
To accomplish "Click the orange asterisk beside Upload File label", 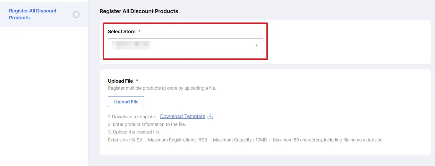I will [137, 81].
